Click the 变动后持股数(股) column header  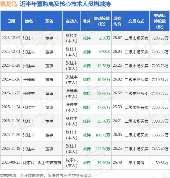pyautogui.click(x=160, y=21)
